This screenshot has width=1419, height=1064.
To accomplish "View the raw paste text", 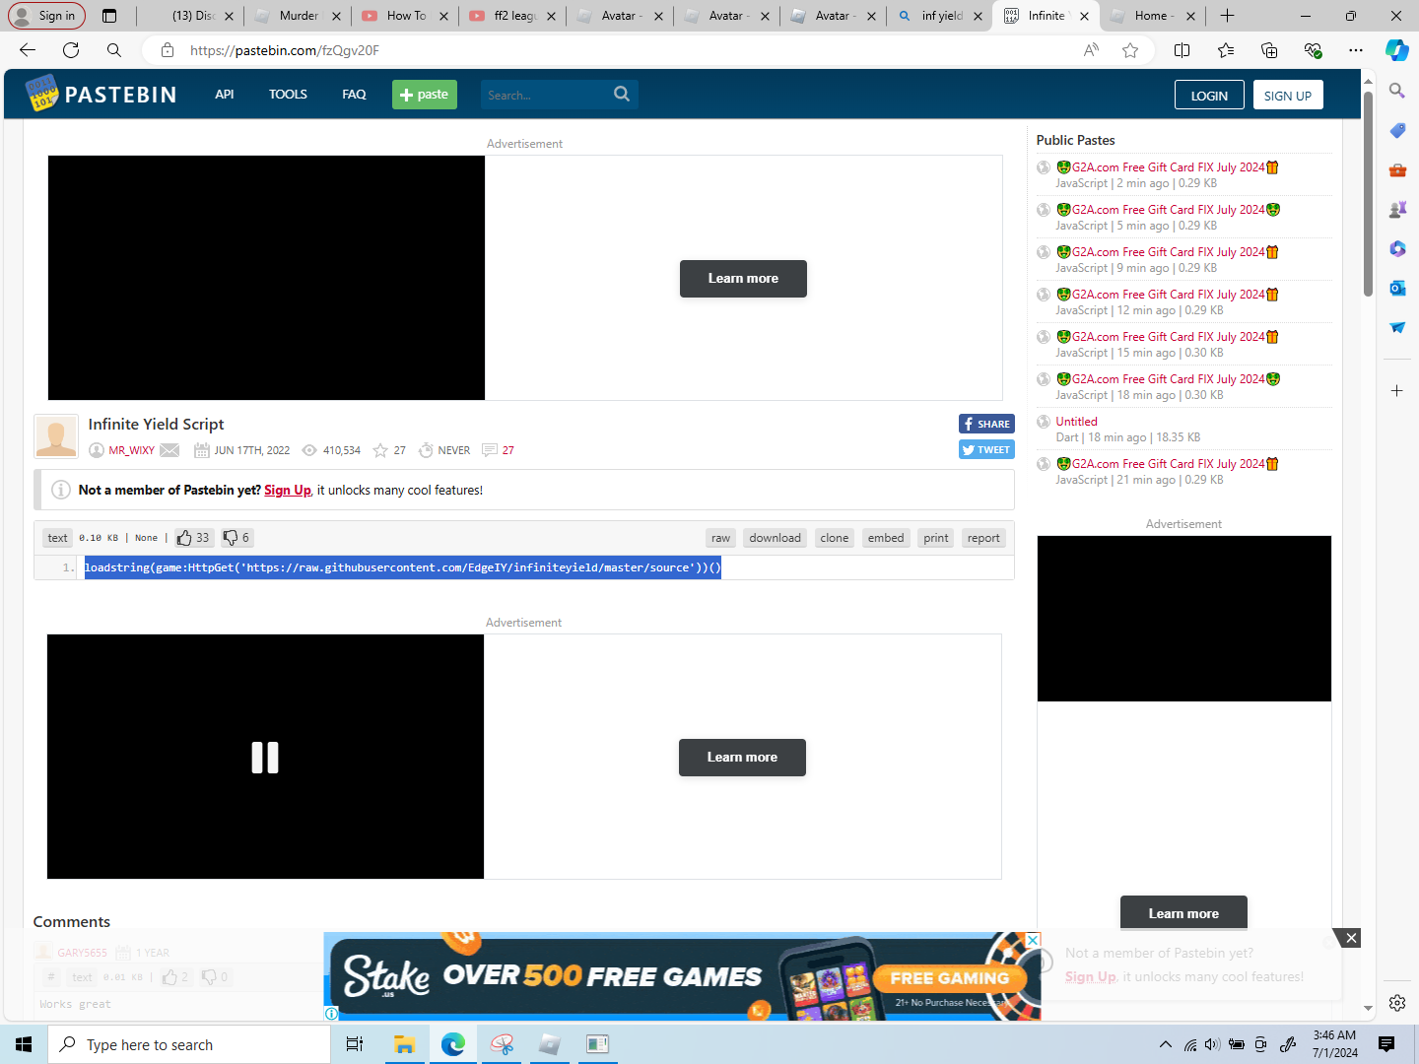I will point(721,538).
